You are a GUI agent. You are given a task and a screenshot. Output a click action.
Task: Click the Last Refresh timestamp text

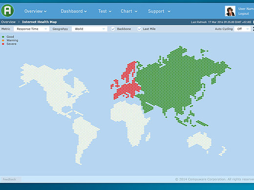coord(221,22)
